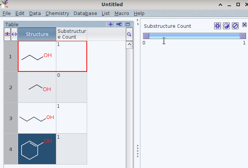Click the table scrollbar up arrow
248x168 pixels.
coord(129,44)
